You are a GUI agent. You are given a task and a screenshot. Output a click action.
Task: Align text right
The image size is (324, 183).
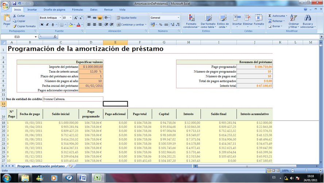pos(100,24)
